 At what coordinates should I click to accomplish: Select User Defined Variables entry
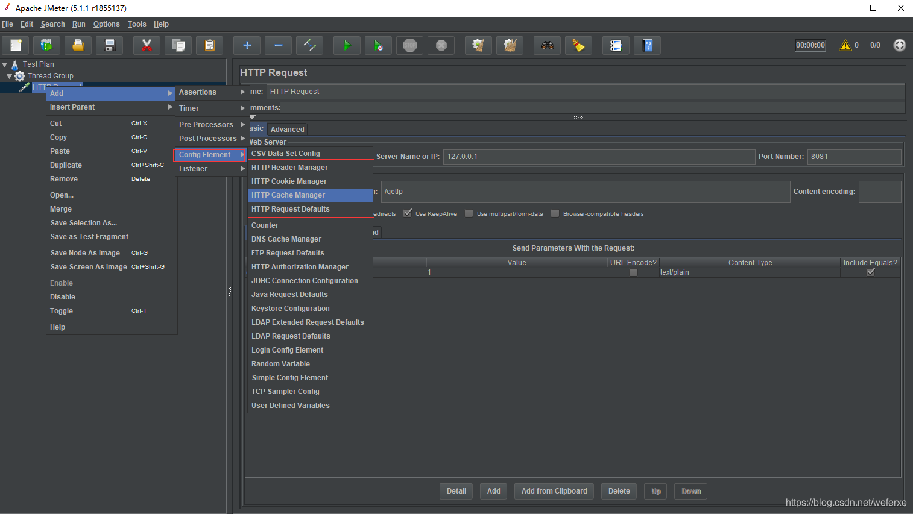311,406
